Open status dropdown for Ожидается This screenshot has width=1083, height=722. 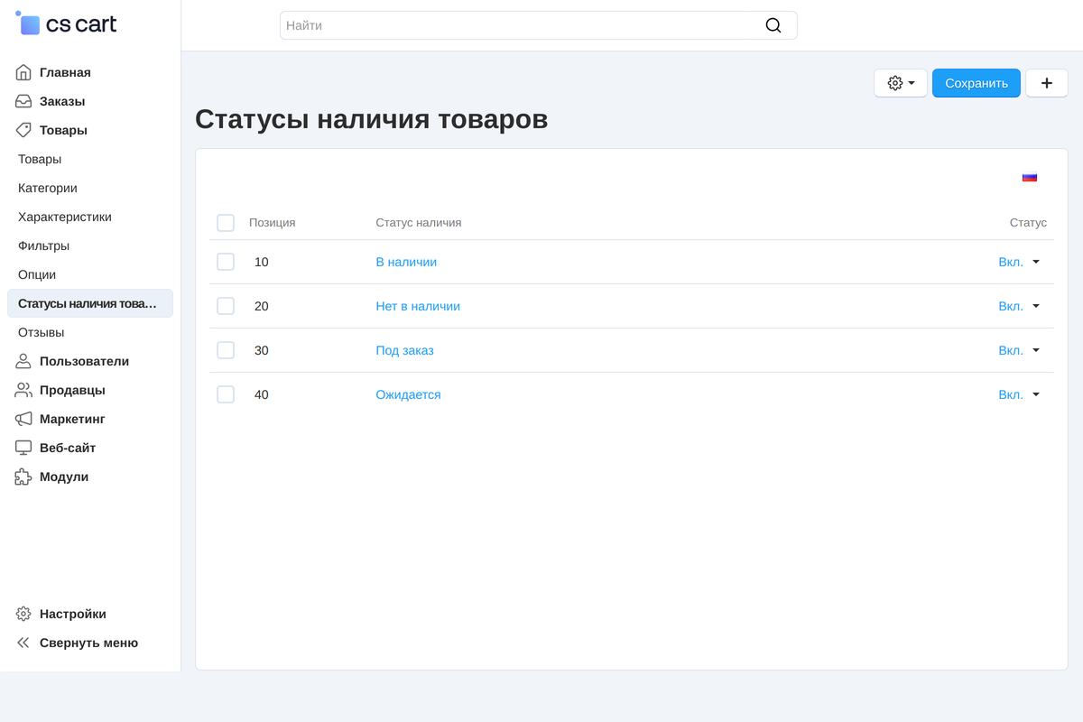click(1019, 394)
